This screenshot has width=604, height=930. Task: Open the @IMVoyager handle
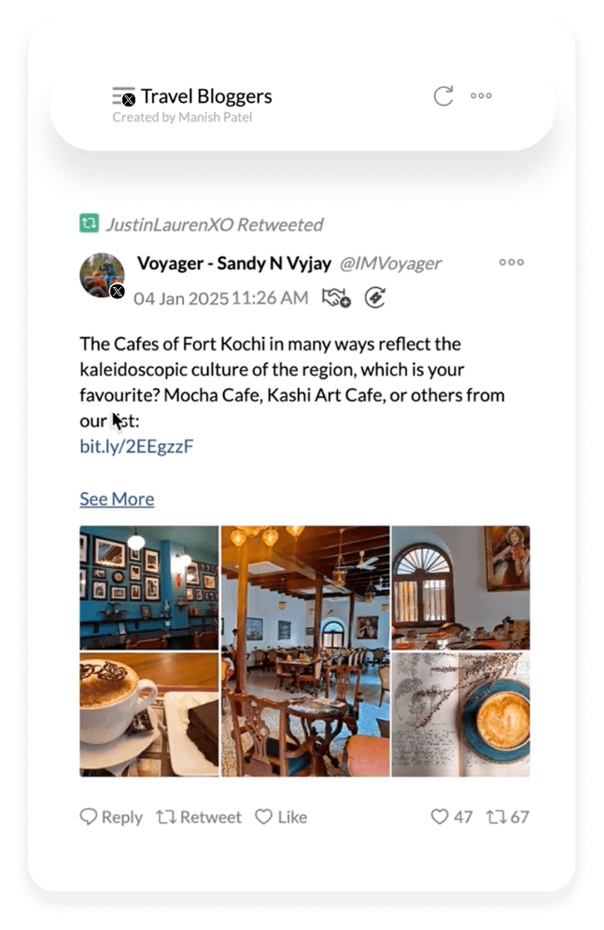pos(390,264)
